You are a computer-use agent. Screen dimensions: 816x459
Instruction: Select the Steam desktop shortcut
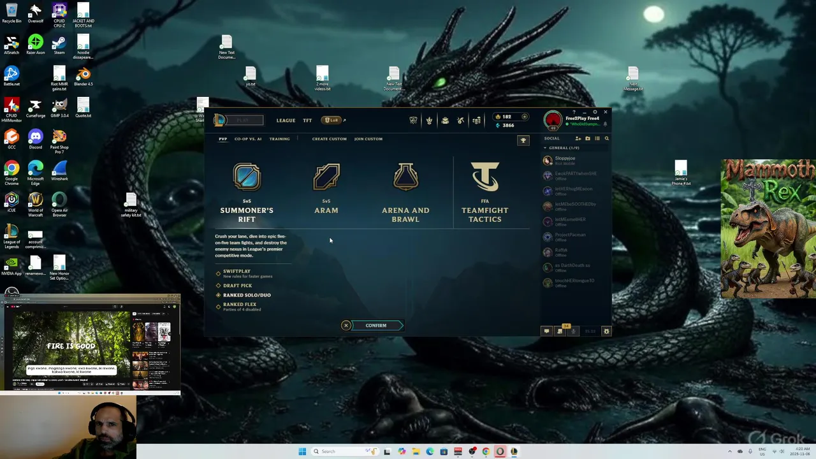pyautogui.click(x=59, y=45)
